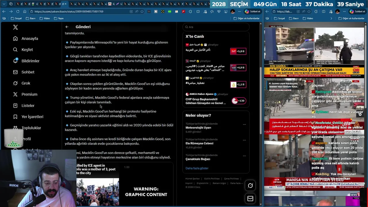Screen dimensions: 368x207
Task: Open Yayın bookmarks folder in left browser
Action: 59,18
